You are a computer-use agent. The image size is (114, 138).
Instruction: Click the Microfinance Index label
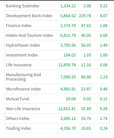pyautogui.click(x=23, y=89)
